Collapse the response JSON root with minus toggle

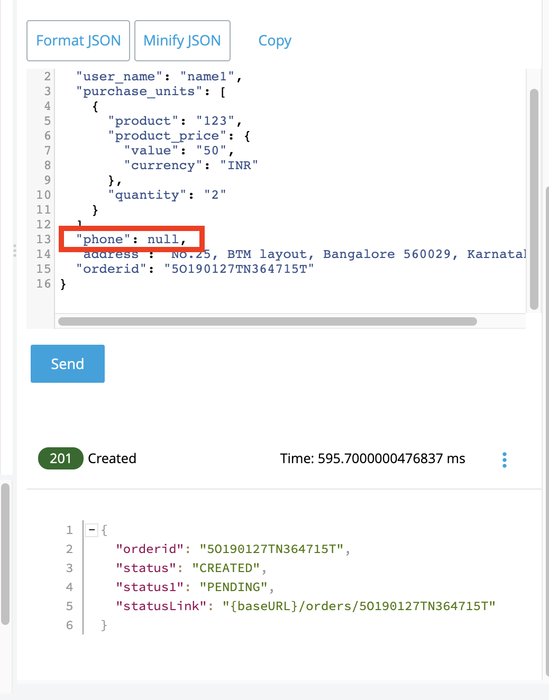[92, 530]
